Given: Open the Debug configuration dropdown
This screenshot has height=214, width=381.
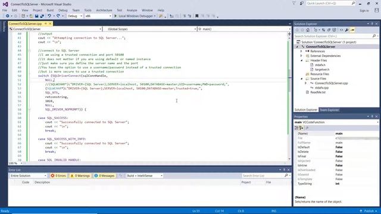Looking at the screenshot, I should pyautogui.click(x=75, y=16).
